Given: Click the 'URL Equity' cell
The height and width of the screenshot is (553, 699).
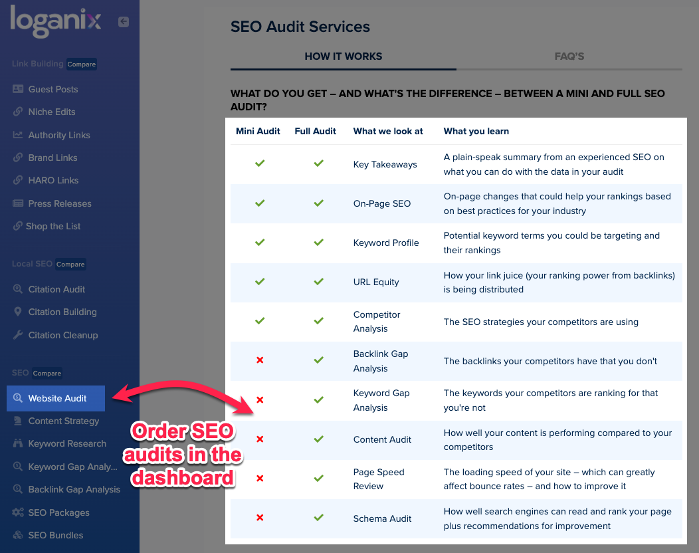Looking at the screenshot, I should point(376,282).
